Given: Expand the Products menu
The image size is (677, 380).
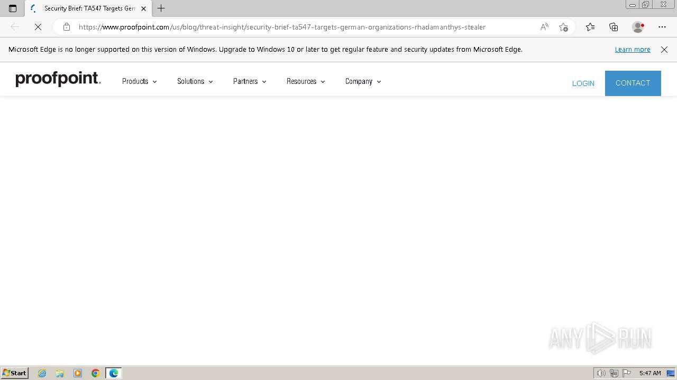Looking at the screenshot, I should [x=140, y=81].
